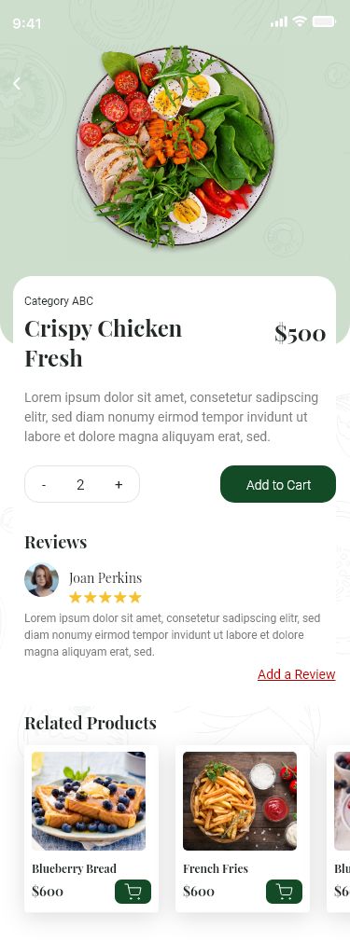Tap the back arrow icon
This screenshot has height=942, width=350.
click(x=17, y=84)
